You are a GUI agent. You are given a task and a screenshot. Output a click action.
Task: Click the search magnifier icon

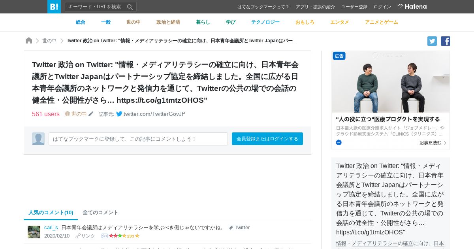pos(130,7)
